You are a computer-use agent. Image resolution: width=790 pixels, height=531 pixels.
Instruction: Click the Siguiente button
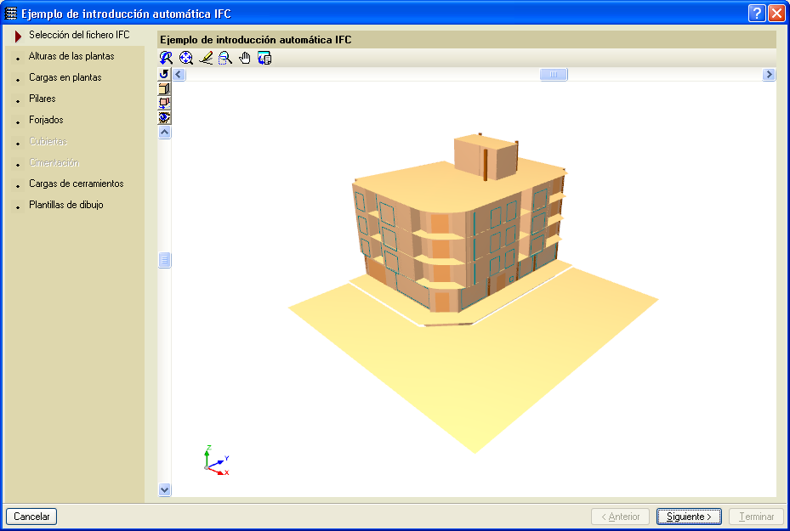point(689,517)
